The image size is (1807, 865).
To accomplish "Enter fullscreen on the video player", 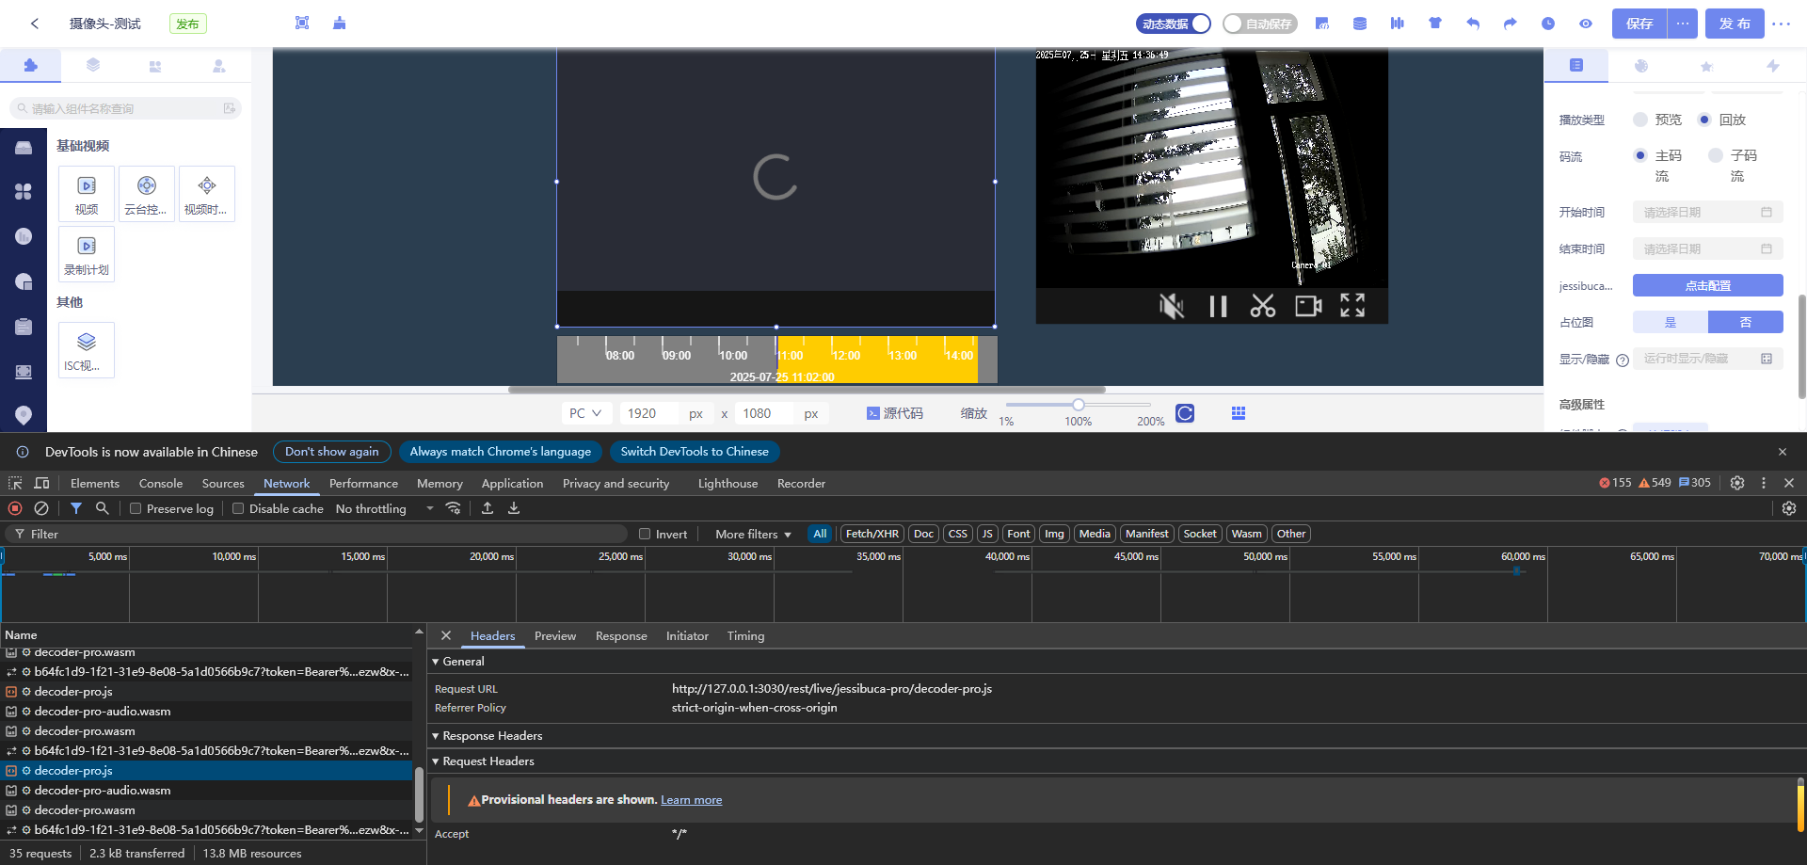I will [1352, 305].
